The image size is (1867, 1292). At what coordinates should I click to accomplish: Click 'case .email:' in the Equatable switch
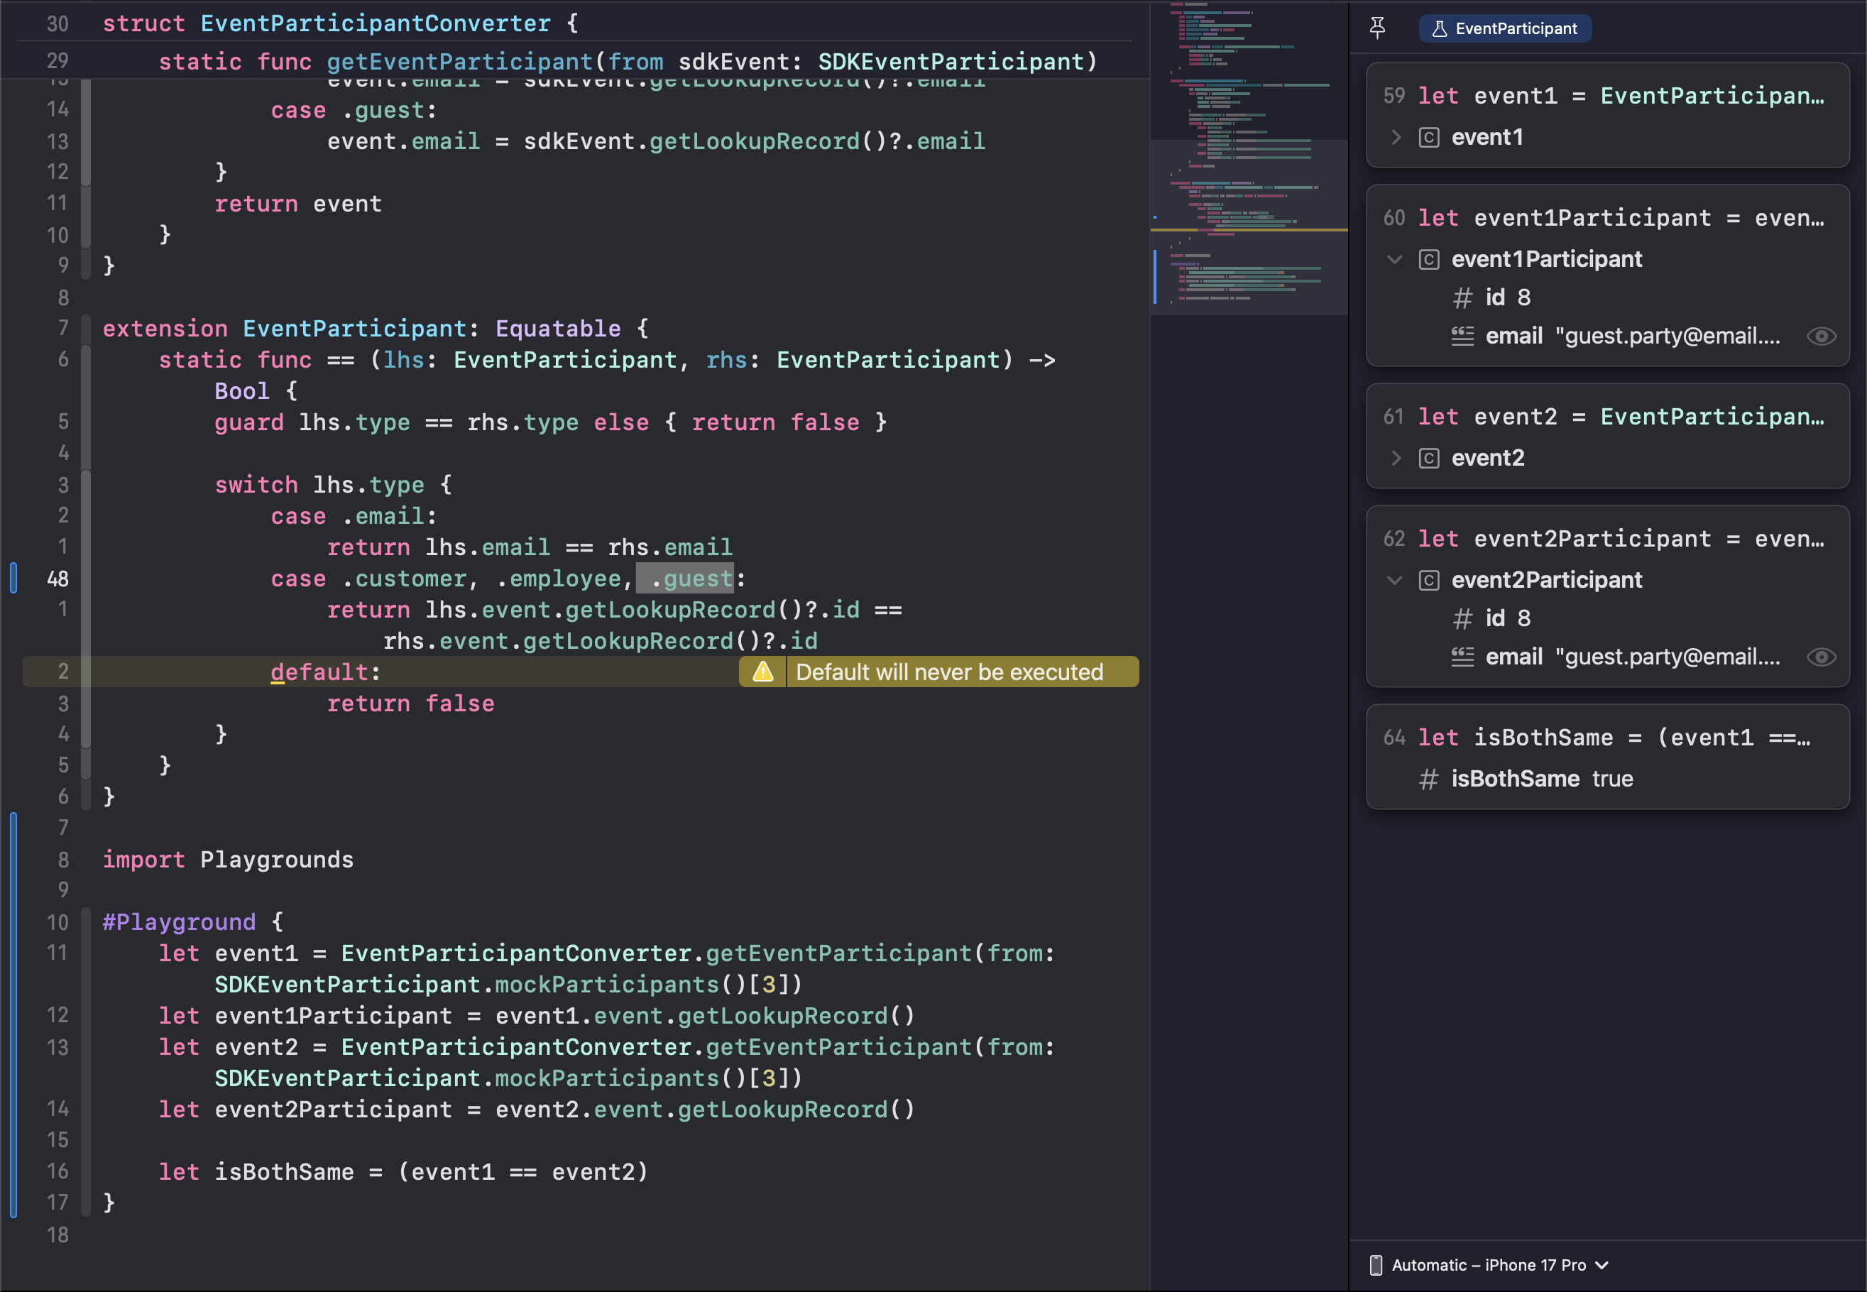(354, 517)
